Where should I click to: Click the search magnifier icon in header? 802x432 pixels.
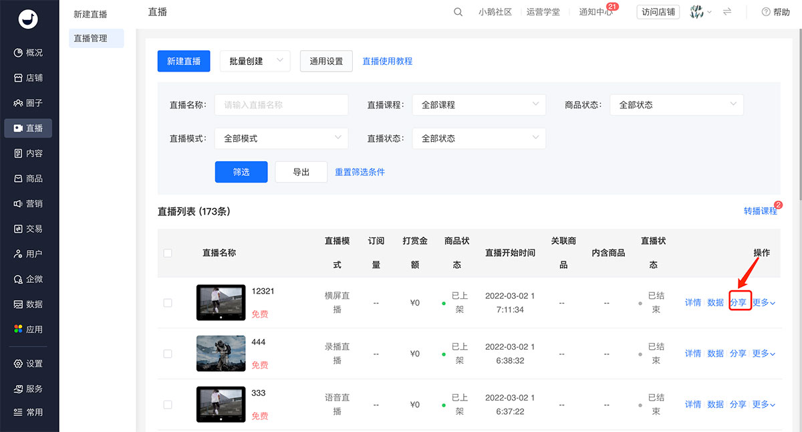pyautogui.click(x=458, y=12)
